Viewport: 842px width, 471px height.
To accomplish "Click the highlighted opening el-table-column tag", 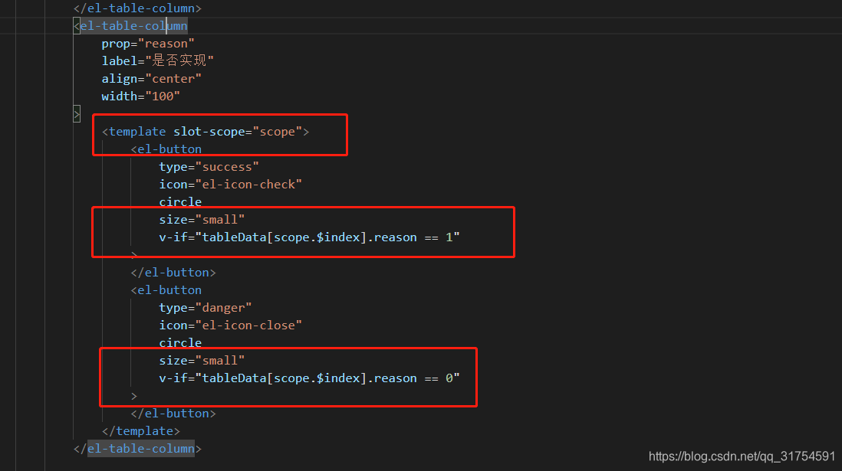I will (x=130, y=26).
